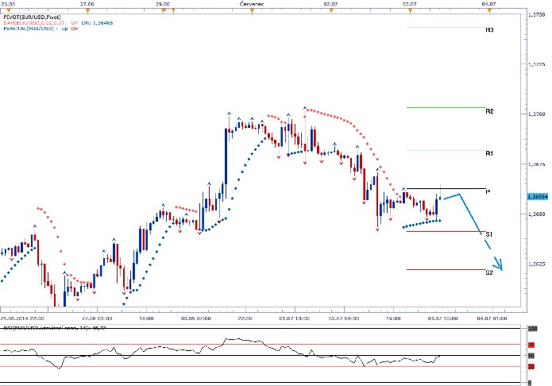Select the SAR(EUR/USD,0.02,0.2) indicator label

(33, 23)
